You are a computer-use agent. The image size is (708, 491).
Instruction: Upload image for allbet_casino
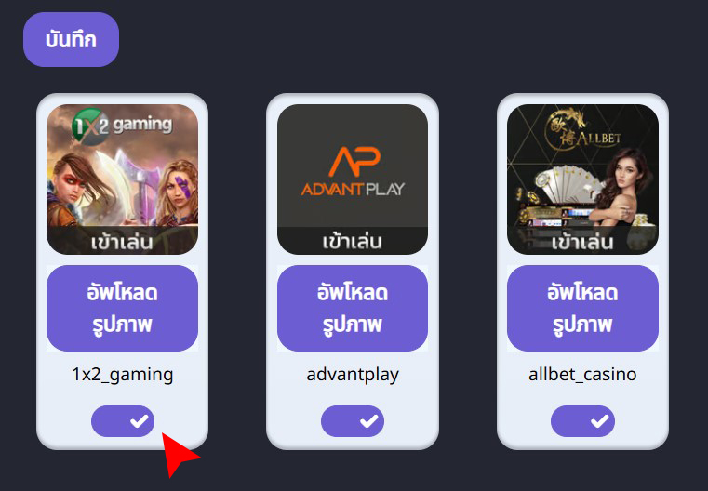tap(582, 308)
